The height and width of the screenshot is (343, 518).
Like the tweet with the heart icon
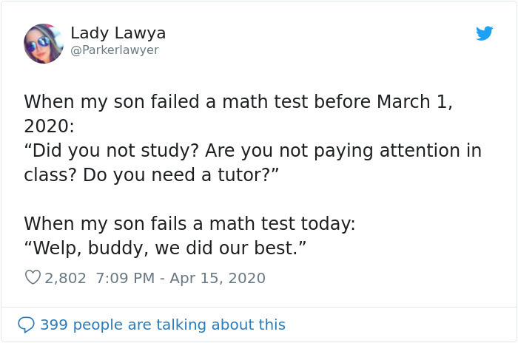tap(33, 278)
